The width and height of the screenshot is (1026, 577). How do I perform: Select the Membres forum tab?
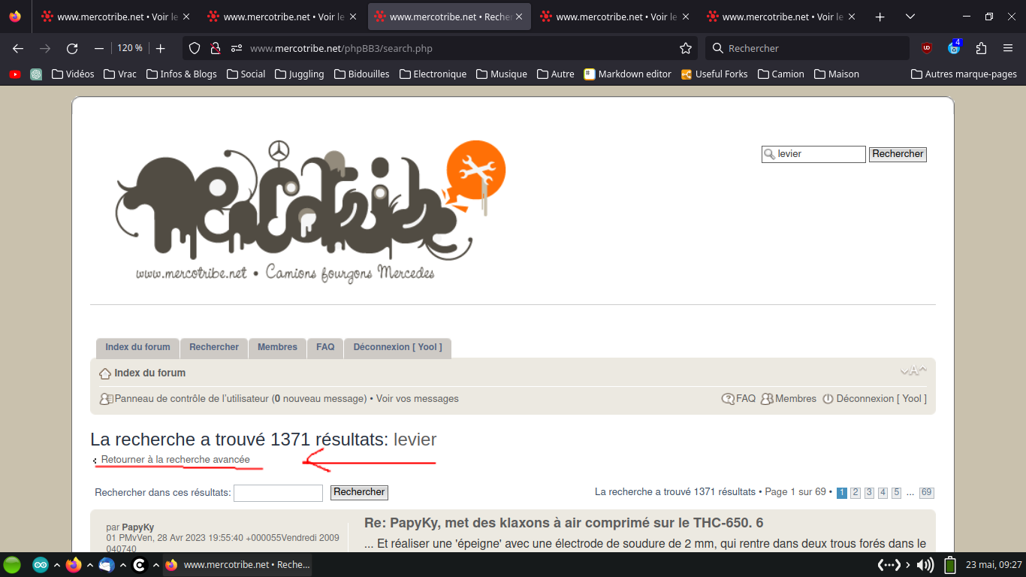[x=277, y=347]
